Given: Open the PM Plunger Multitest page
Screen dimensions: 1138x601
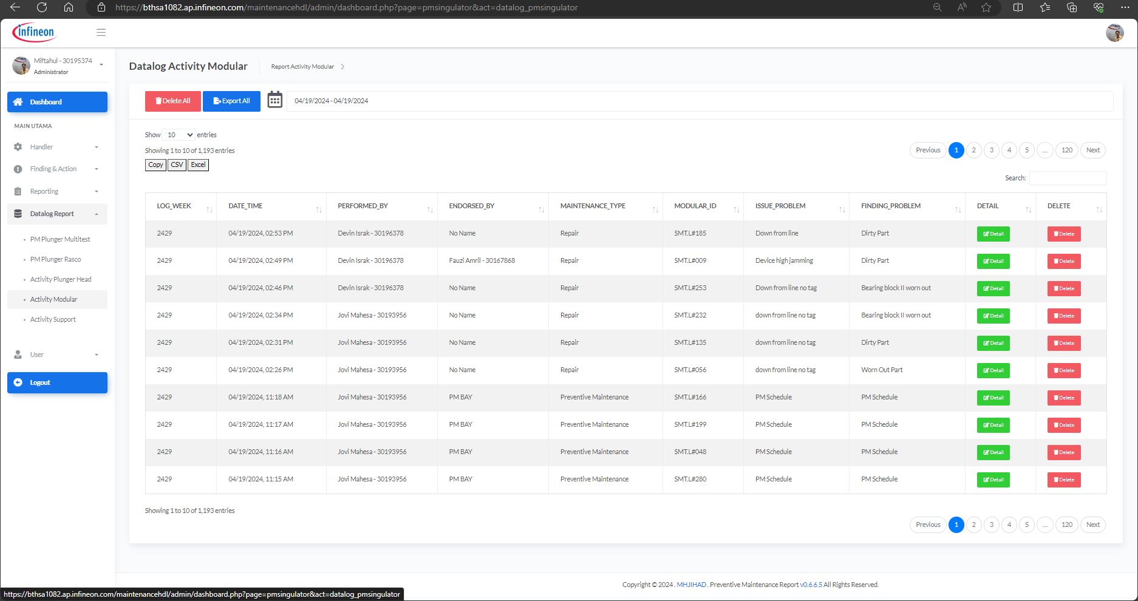Looking at the screenshot, I should 60,239.
